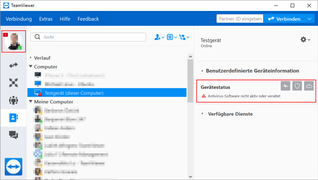Open the group structure dropdown
Viewport: 318px width, 180px height.
184,37
